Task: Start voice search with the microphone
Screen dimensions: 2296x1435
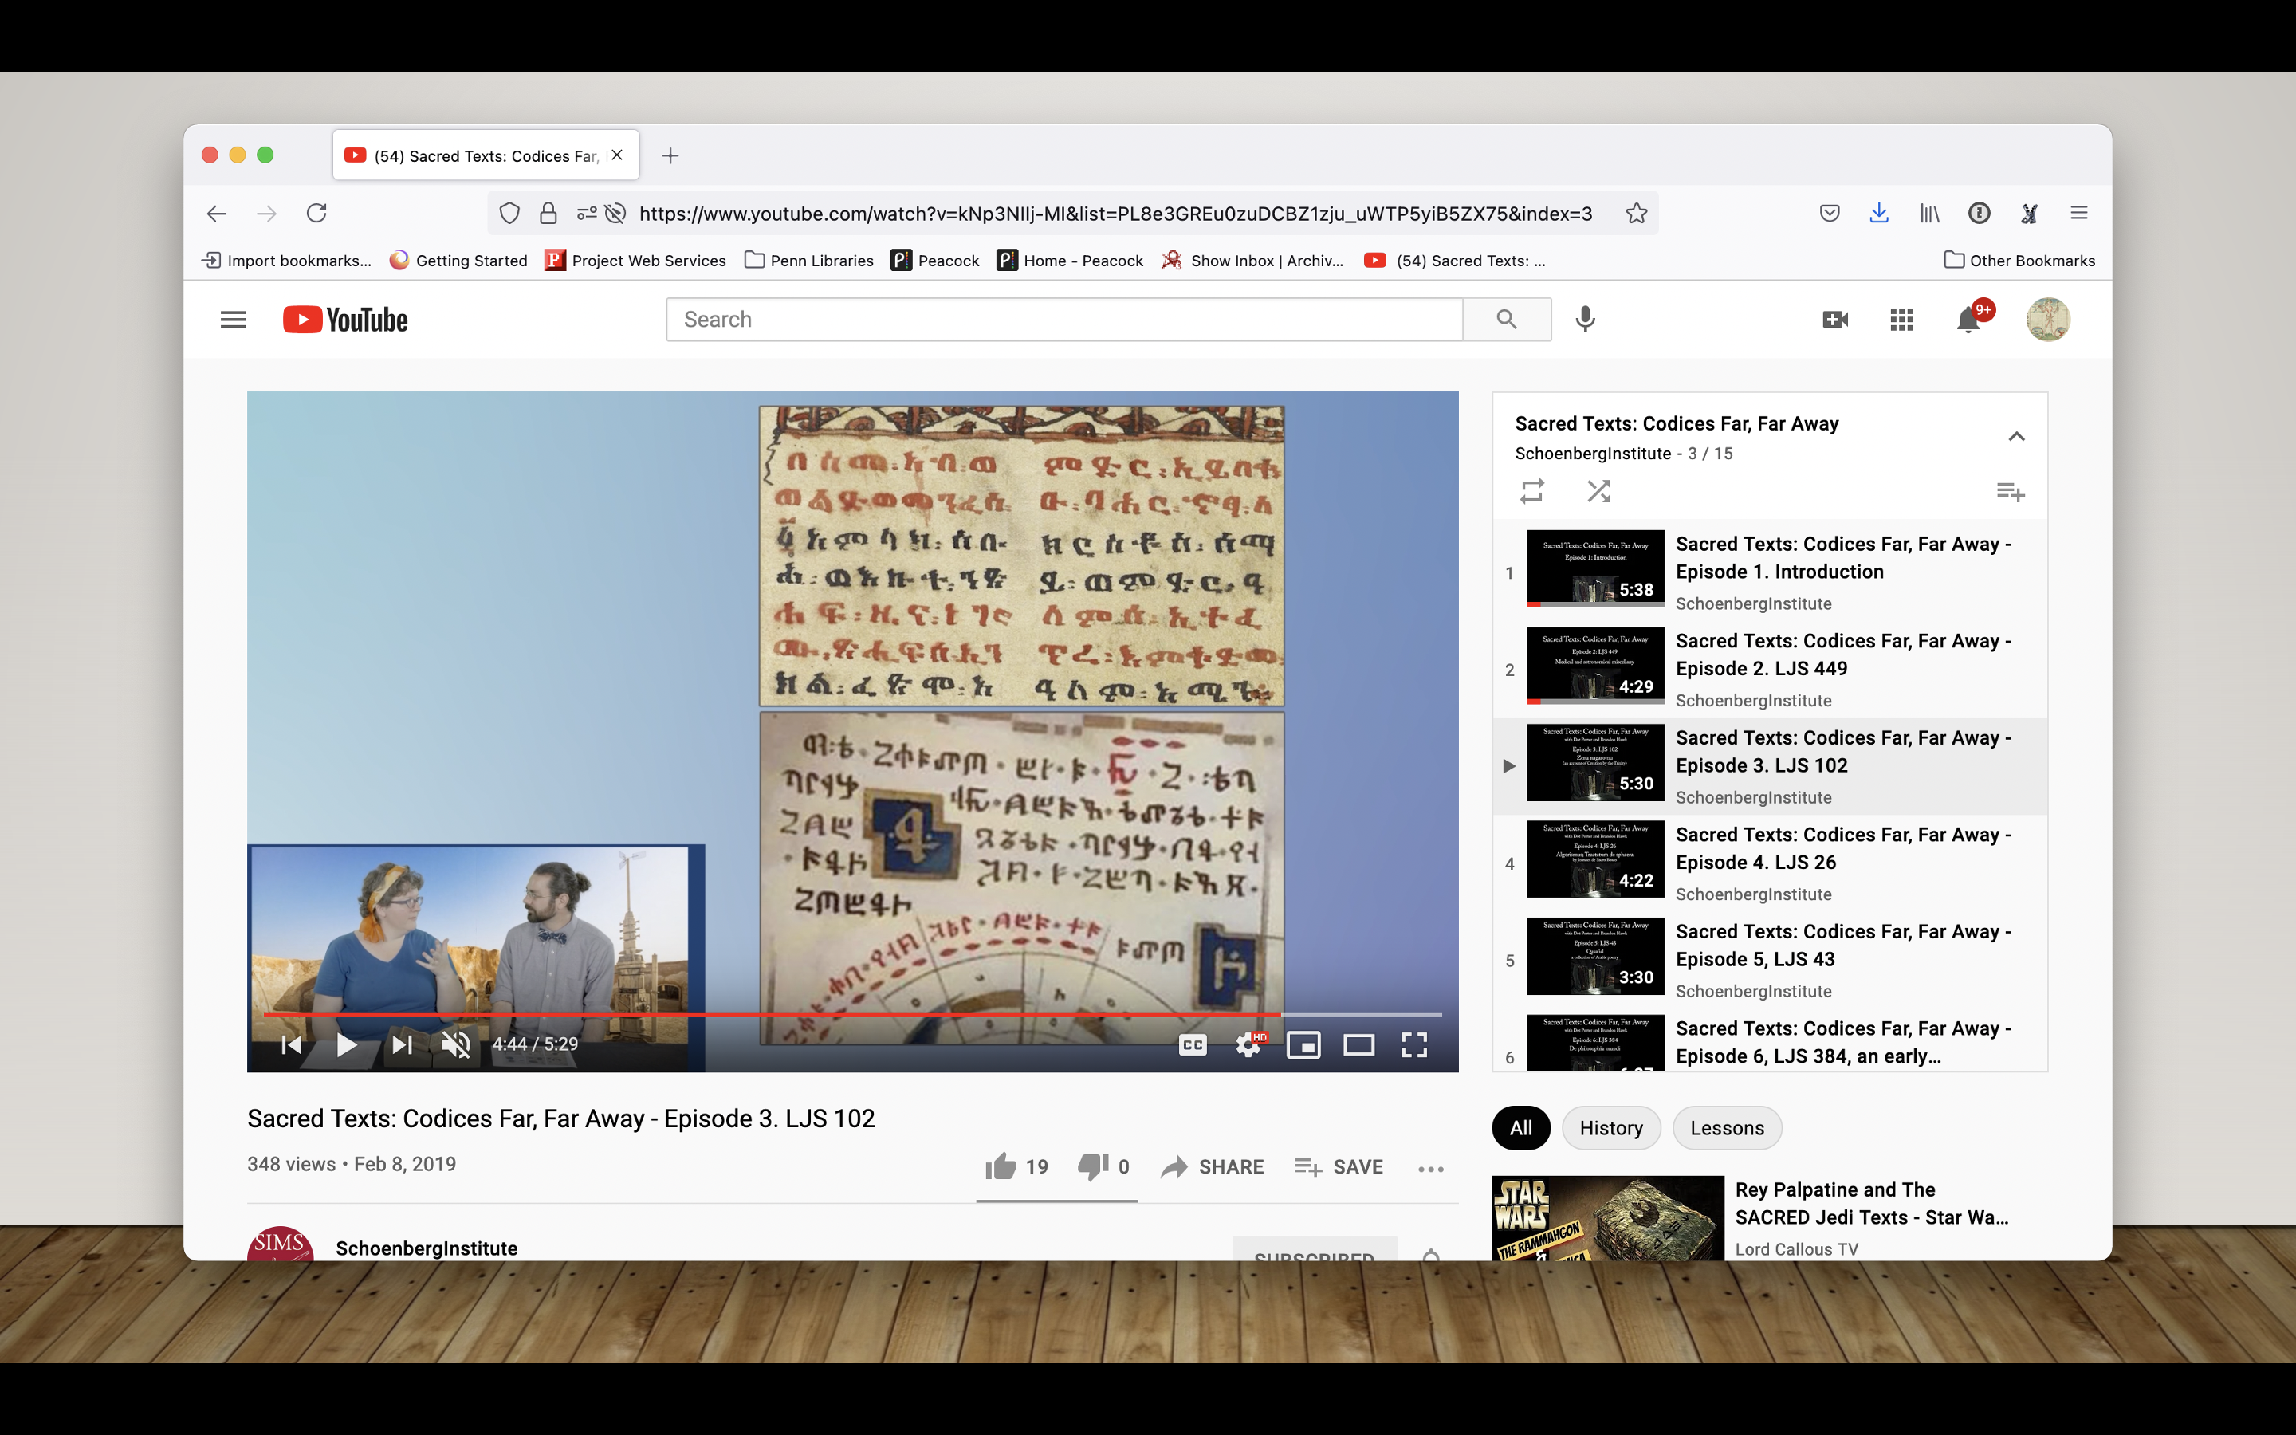Action: tap(1586, 320)
